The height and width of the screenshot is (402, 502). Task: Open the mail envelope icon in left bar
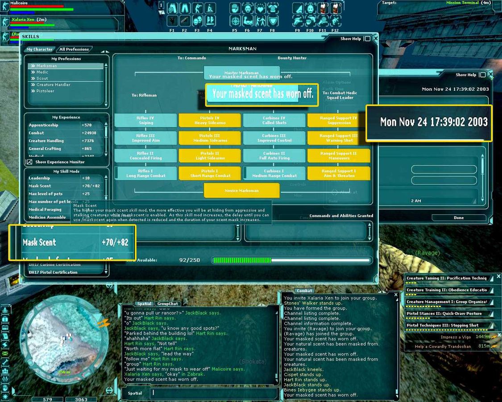[5, 354]
